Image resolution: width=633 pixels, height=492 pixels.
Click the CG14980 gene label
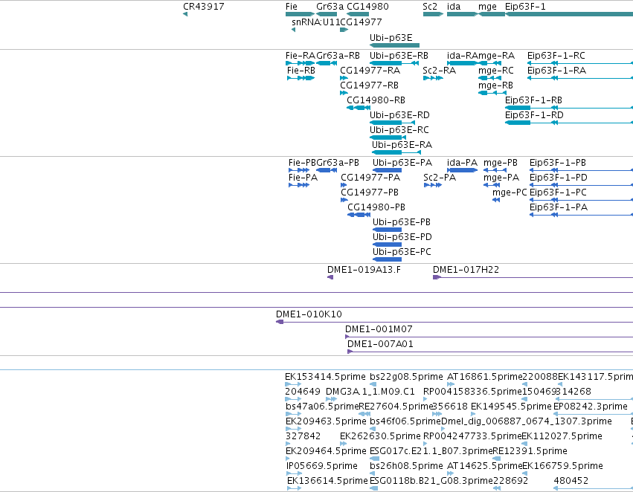pos(367,7)
